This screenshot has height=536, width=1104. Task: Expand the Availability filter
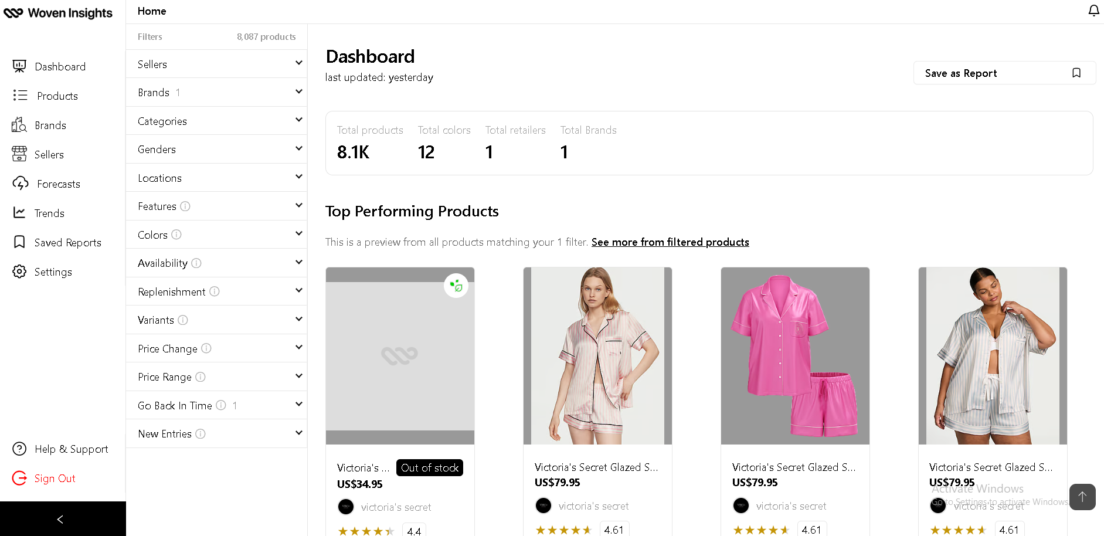[216, 263]
